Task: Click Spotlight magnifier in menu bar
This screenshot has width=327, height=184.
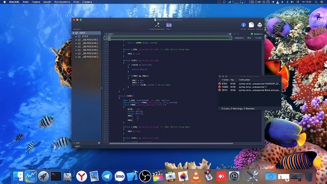Action: (x=316, y=2)
